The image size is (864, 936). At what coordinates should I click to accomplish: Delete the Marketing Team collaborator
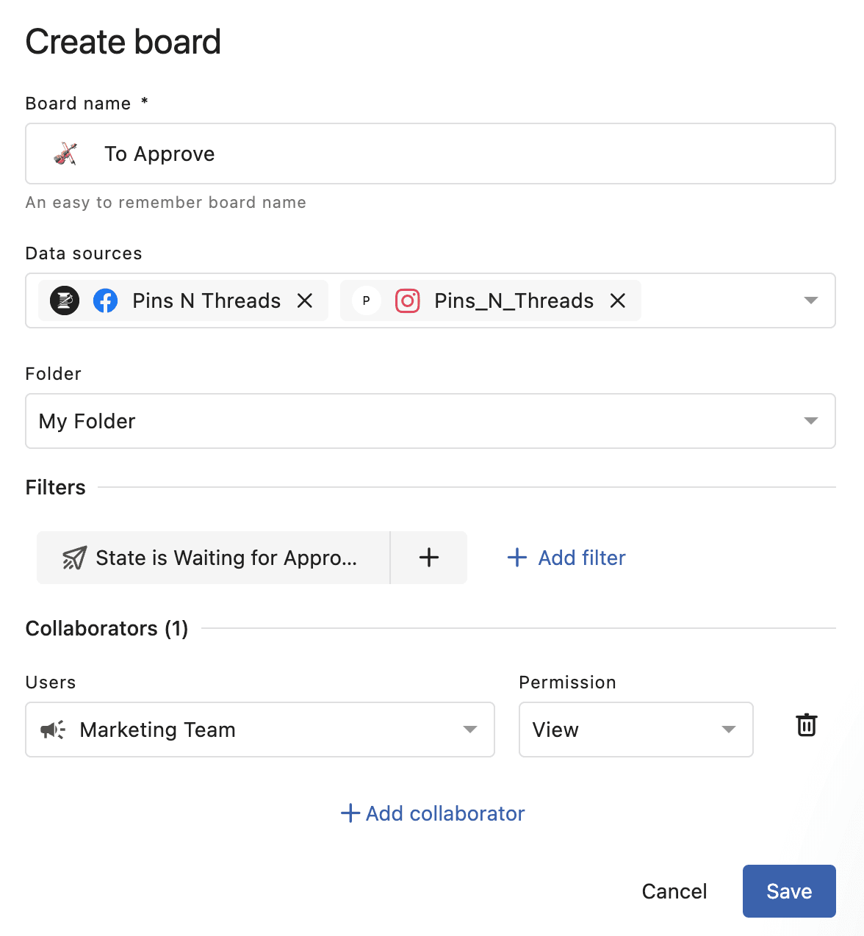pos(807,725)
